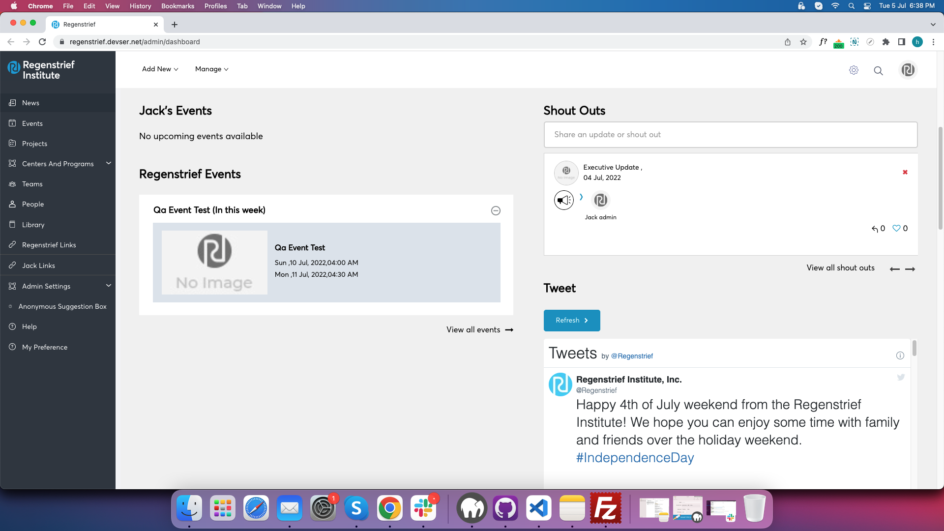Open the News sidebar item
Screen dimensions: 944x531
tap(58, 103)
